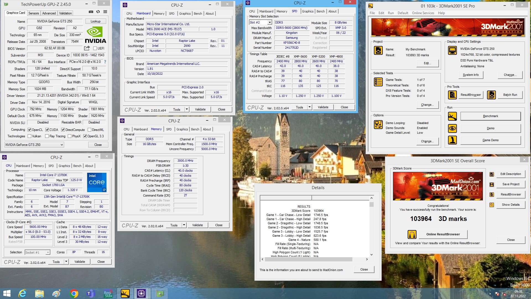The width and height of the screenshot is (531, 299).
Task: Click Game Demo player icon
Action: (x=452, y=140)
